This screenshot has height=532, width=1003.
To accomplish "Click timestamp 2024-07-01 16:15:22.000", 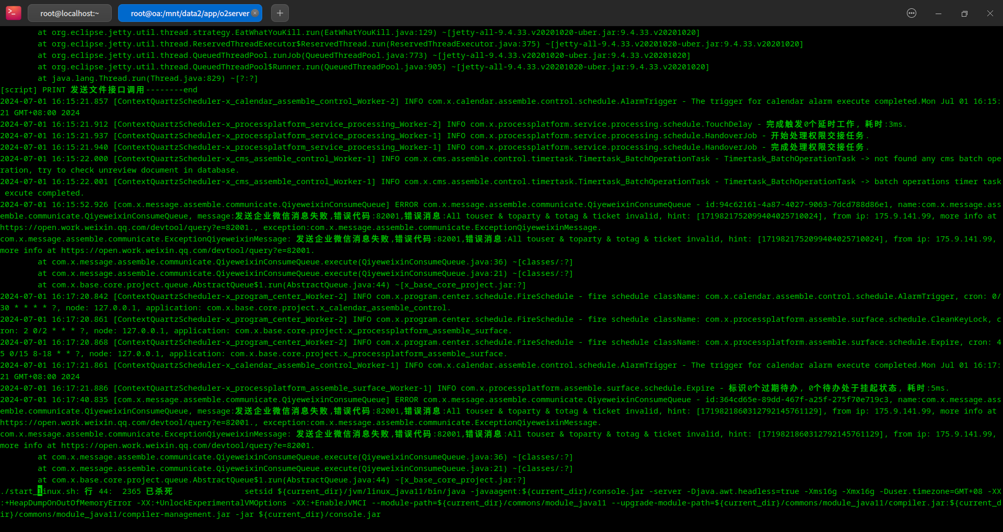I will pyautogui.click(x=54, y=159).
